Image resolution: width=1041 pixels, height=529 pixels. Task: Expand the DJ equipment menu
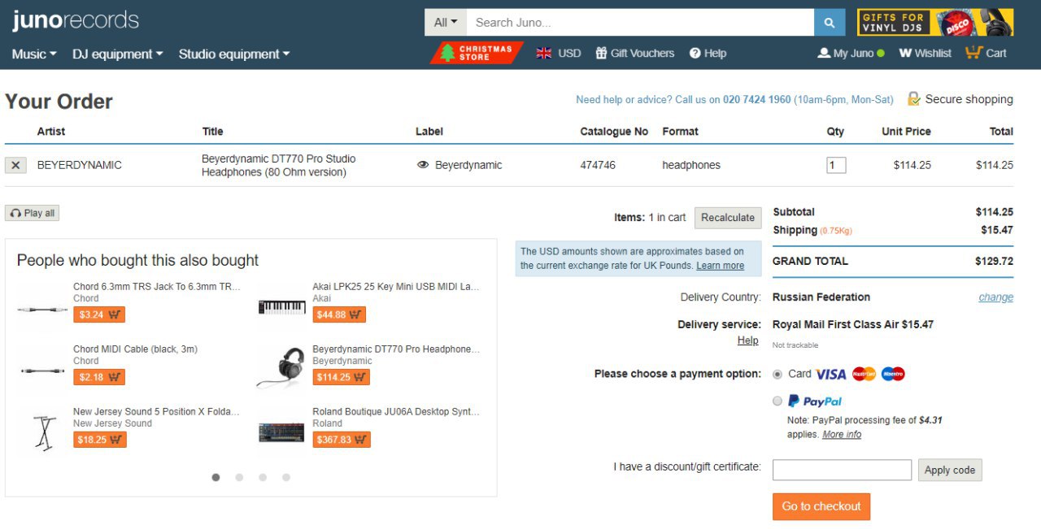coord(118,54)
